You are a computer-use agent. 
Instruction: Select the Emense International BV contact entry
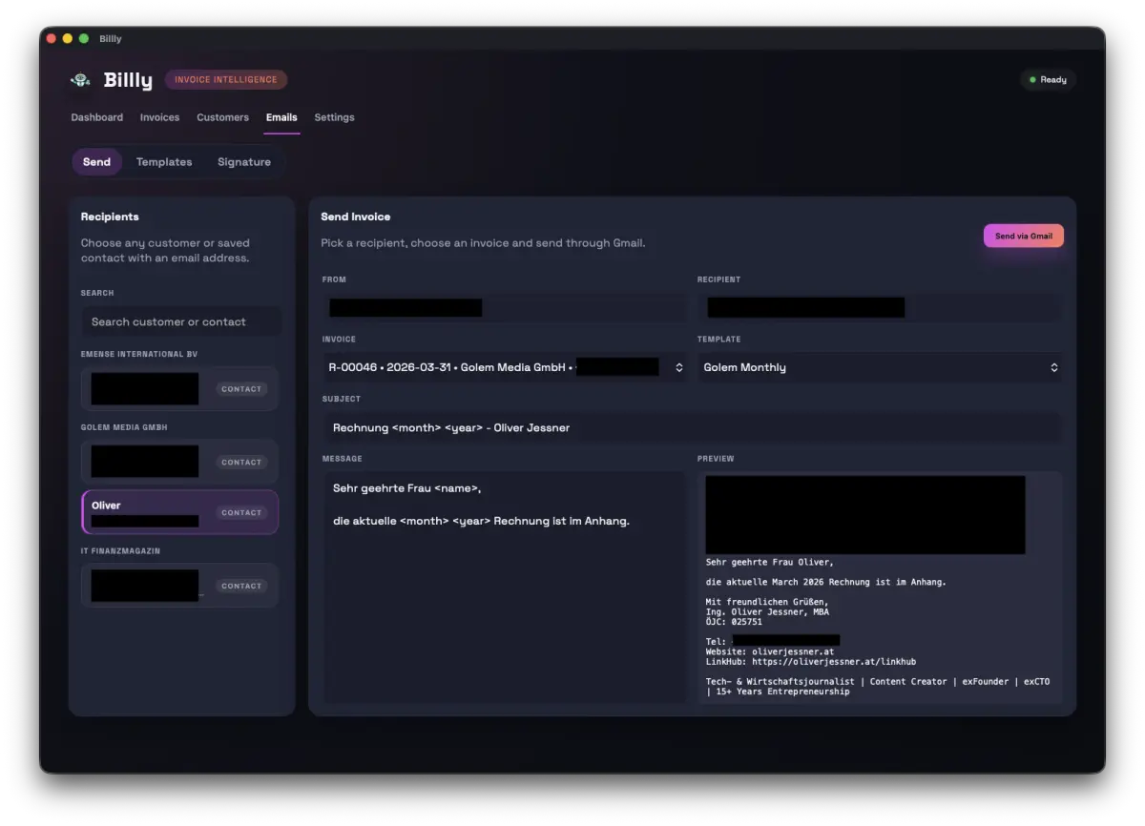[x=180, y=389]
